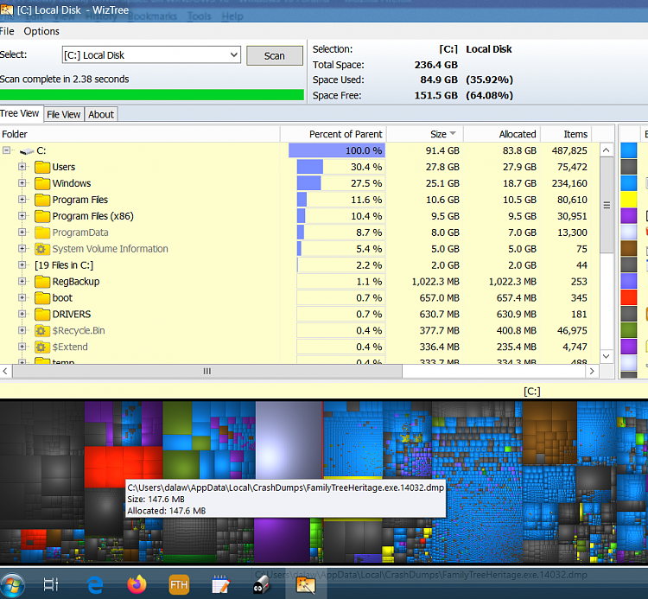648x599 pixels.
Task: Click the large lavender block in treemap
Action: pos(289,440)
